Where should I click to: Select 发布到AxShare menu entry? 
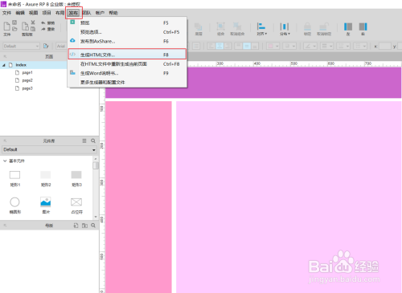pyautogui.click(x=127, y=41)
